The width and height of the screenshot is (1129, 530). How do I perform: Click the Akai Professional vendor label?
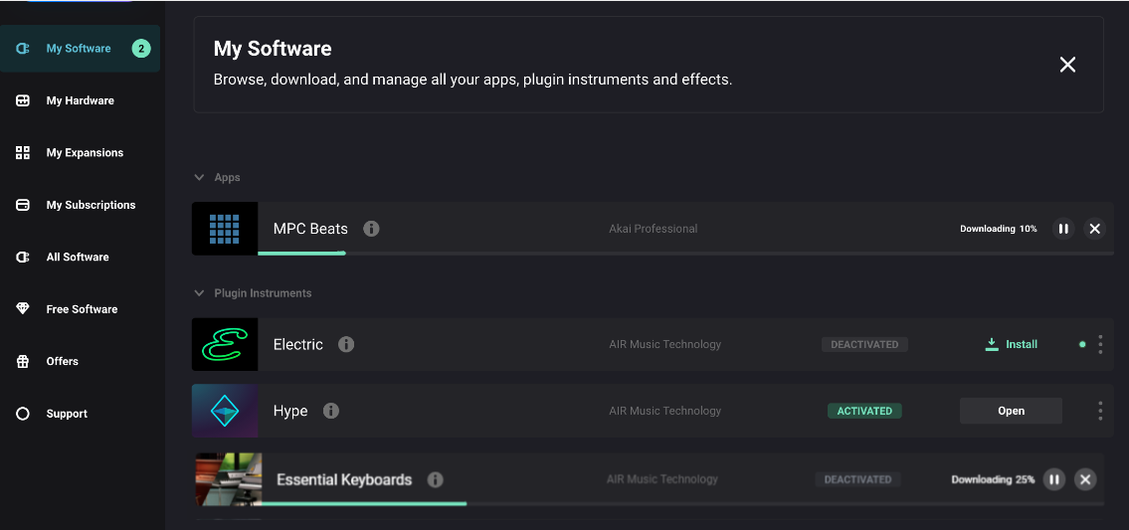coord(654,229)
